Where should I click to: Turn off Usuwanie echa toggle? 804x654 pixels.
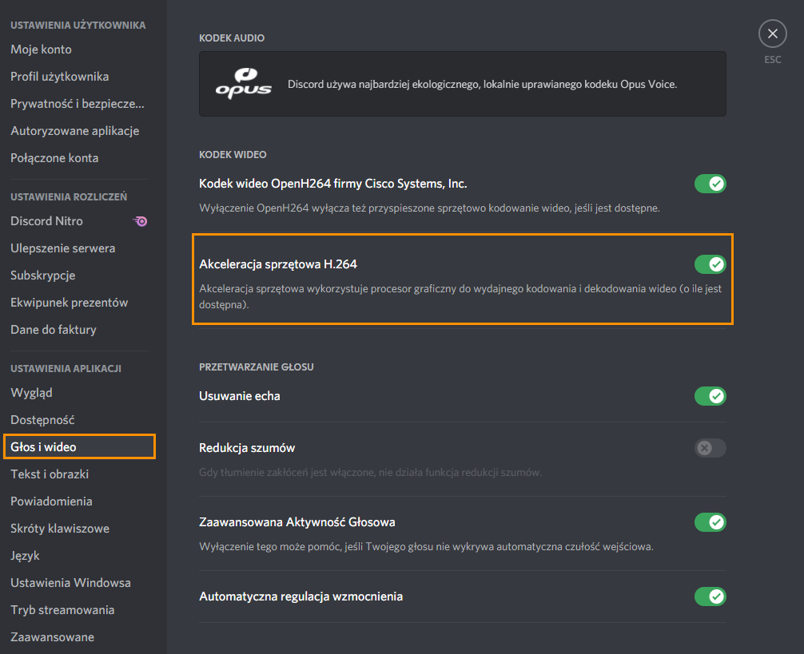pos(710,396)
